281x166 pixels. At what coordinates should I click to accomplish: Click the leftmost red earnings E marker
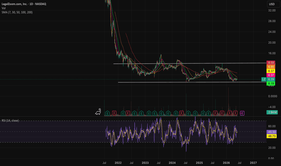tap(114, 113)
